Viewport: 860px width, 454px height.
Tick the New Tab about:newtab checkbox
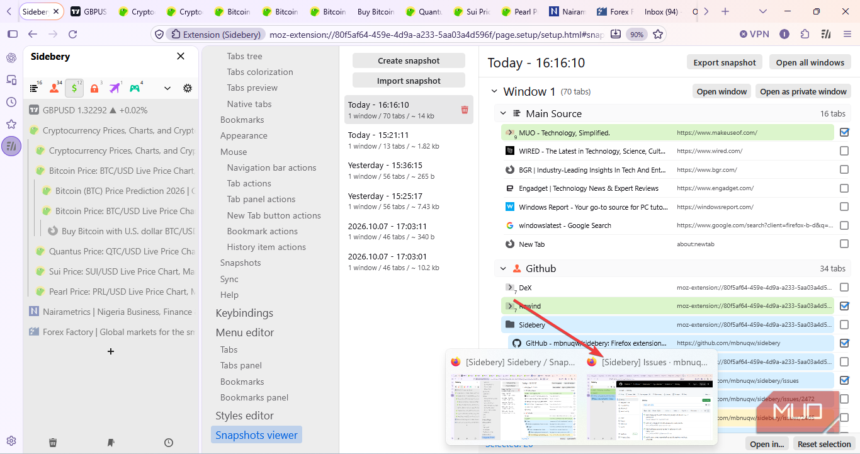844,244
